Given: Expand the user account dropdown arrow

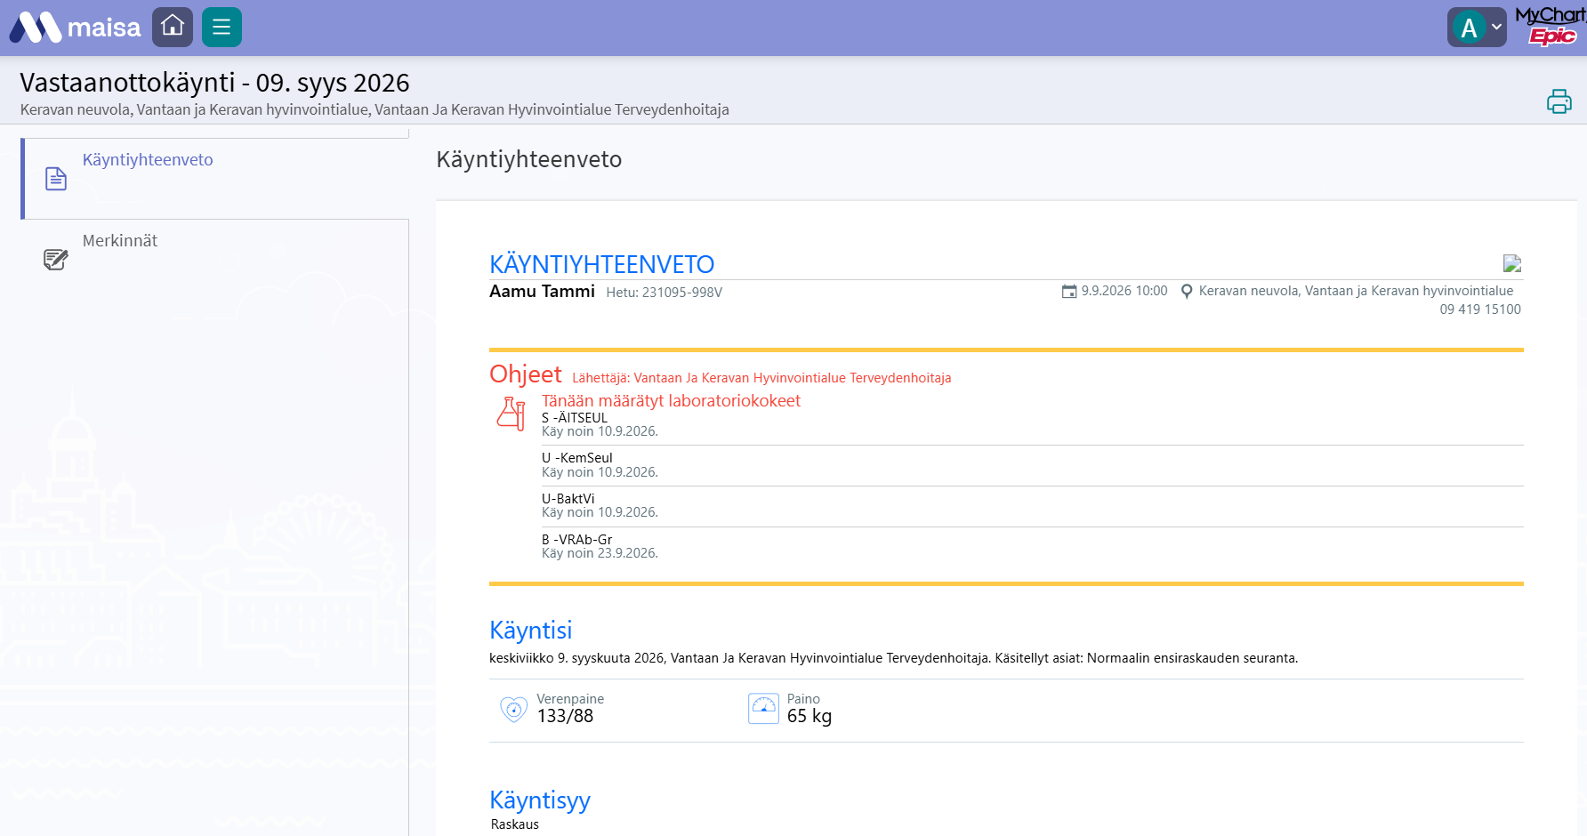Looking at the screenshot, I should 1497,27.
